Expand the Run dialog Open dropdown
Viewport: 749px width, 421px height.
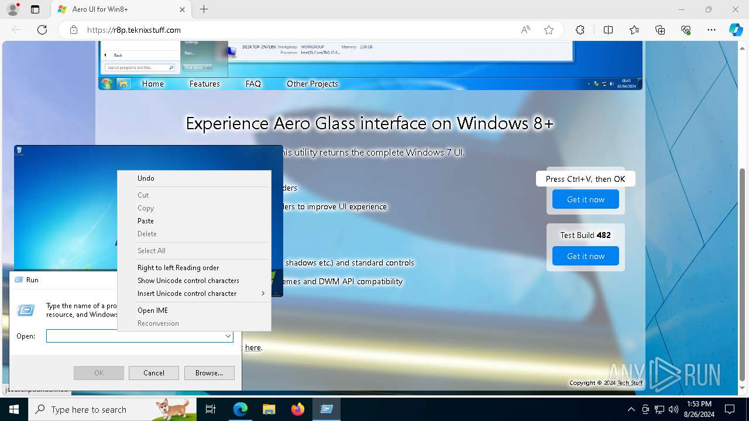[x=228, y=336]
